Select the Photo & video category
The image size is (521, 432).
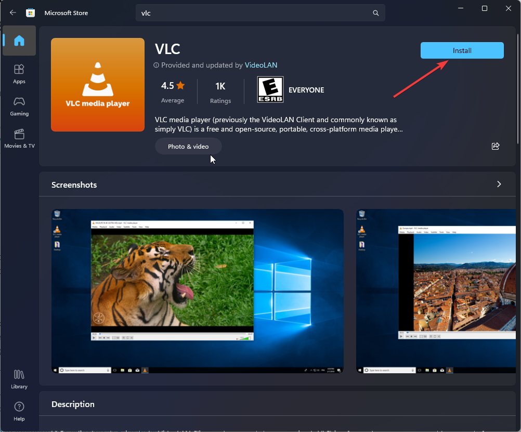(188, 146)
